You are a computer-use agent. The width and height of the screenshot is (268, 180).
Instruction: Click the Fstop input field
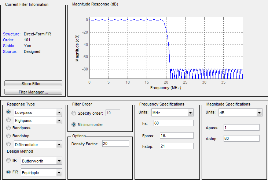177,146
